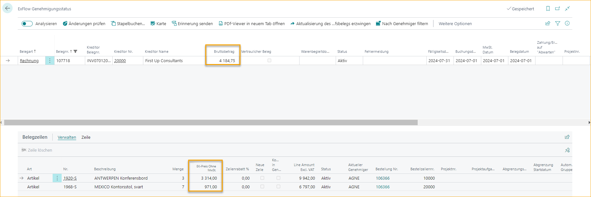Open page in new window icon
This screenshot has width=591, height=197.
coord(557,9)
